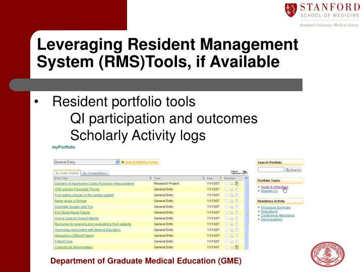The width and height of the screenshot is (363, 272).
Task: Click into the Search Portfolio text field
Action: (x=271, y=170)
